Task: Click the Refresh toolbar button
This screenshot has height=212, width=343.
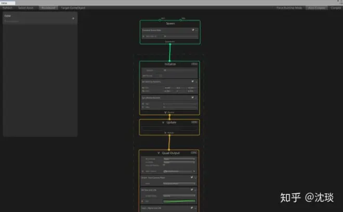Action: (x=7, y=8)
